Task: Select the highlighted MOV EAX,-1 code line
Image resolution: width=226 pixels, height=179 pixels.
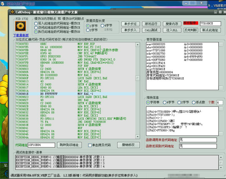Action: pos(75,94)
